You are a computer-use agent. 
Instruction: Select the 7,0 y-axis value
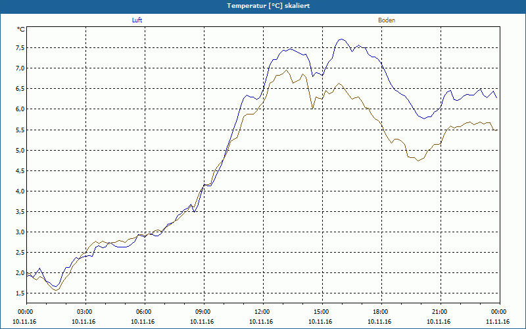tap(20, 68)
